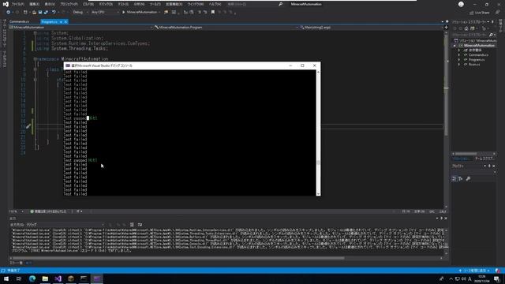Click the Live Share icon
This screenshot has width=505, height=284.
coord(471,13)
